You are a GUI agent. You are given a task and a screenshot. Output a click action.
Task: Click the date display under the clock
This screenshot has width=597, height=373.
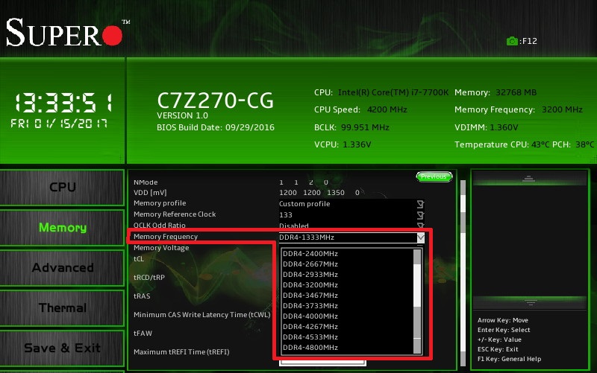(59, 124)
